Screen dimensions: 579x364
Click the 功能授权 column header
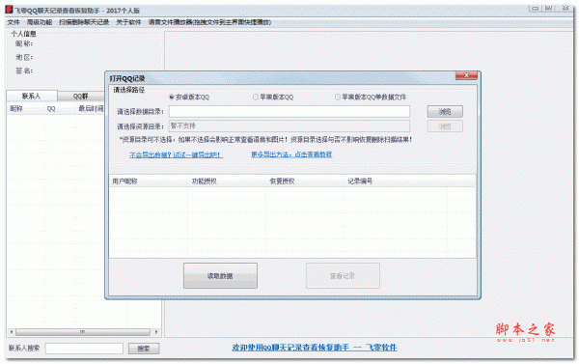pos(227,182)
